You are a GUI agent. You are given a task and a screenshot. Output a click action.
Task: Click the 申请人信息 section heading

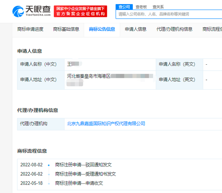point(29,51)
